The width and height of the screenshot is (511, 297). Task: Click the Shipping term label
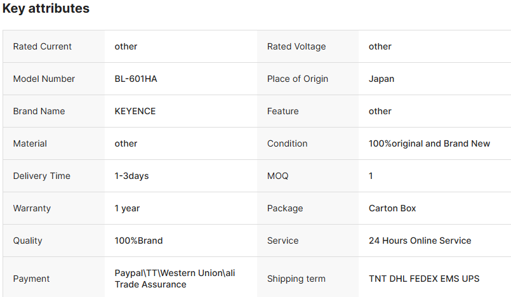296,279
